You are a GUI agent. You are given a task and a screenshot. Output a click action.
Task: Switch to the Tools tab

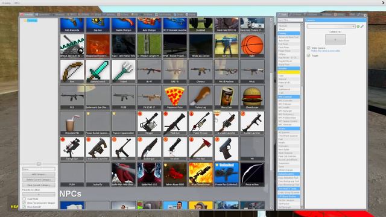[282, 14]
